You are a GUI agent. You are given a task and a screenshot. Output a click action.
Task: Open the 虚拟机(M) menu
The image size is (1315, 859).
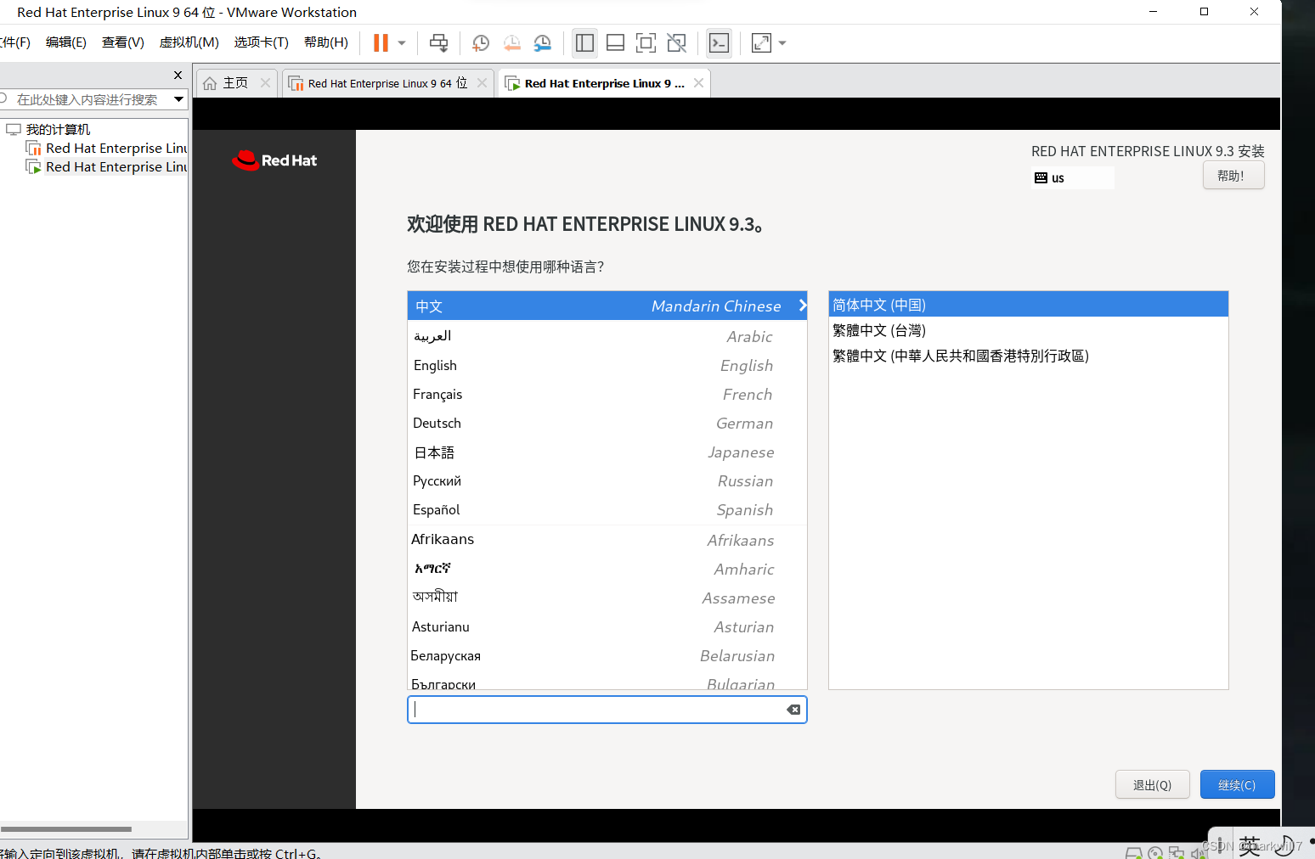coord(189,42)
